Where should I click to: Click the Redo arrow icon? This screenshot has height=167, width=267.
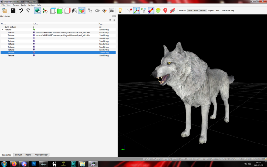28,10
